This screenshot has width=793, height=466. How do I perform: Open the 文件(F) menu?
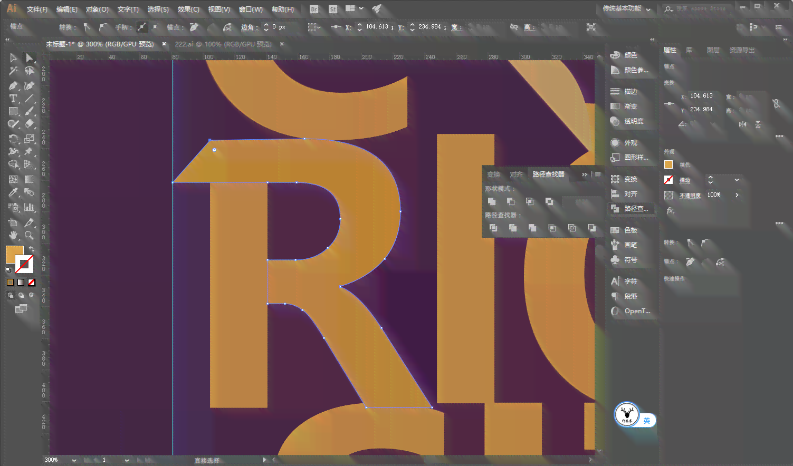37,9
